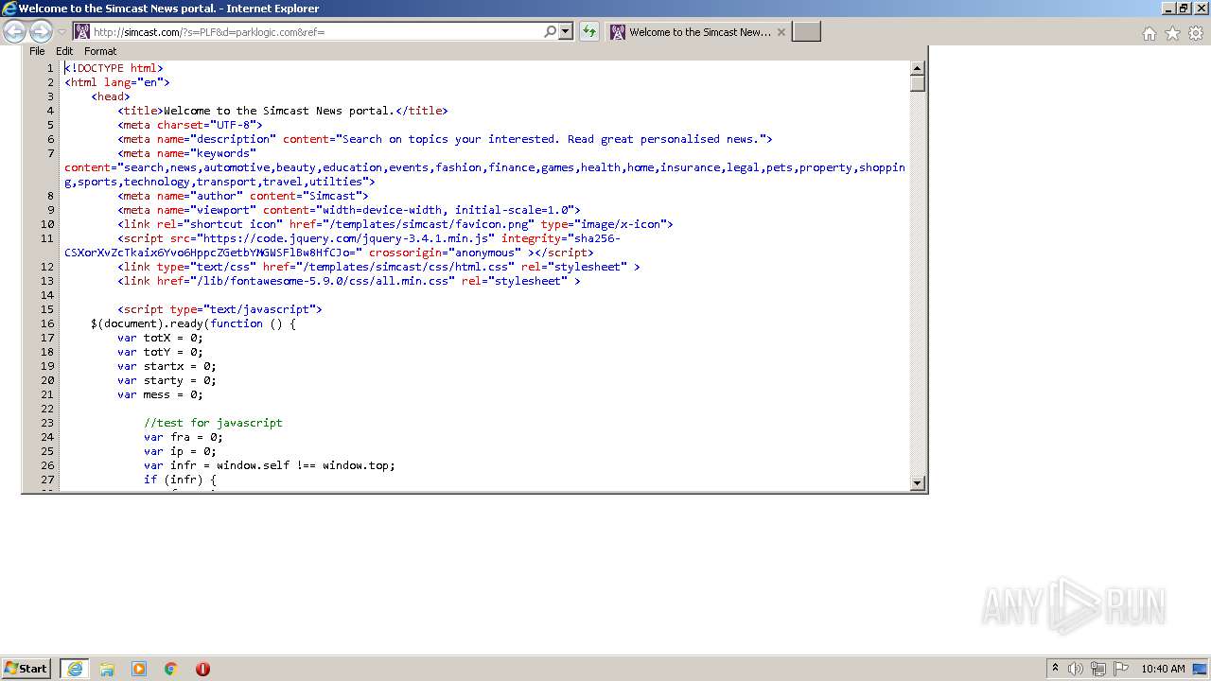Launch the media player taskbar icon
The height and width of the screenshot is (681, 1211).
tap(139, 669)
